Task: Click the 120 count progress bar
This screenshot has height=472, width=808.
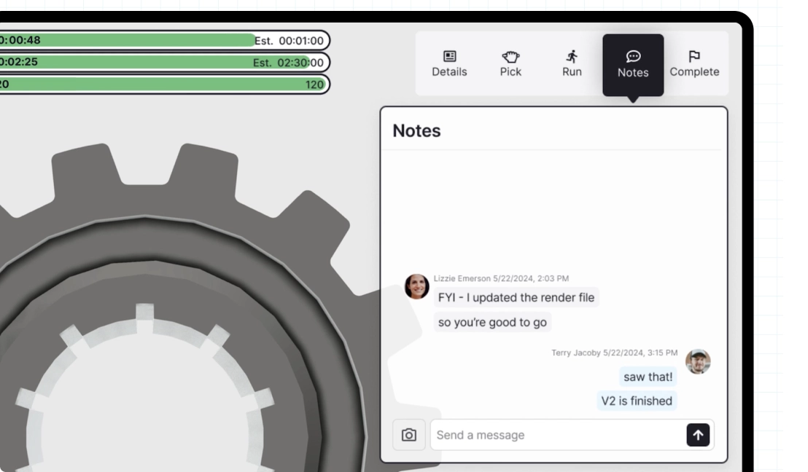Action: [x=164, y=84]
